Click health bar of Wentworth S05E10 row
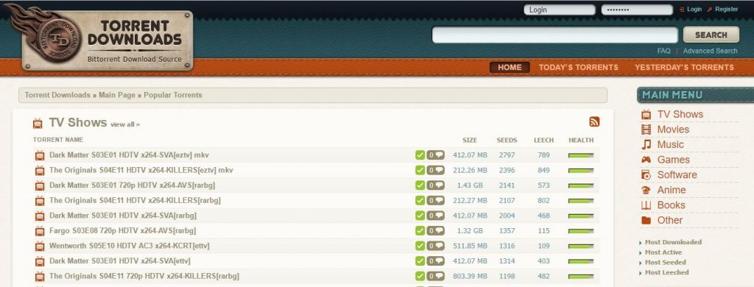This screenshot has height=287, width=754. pyautogui.click(x=581, y=246)
